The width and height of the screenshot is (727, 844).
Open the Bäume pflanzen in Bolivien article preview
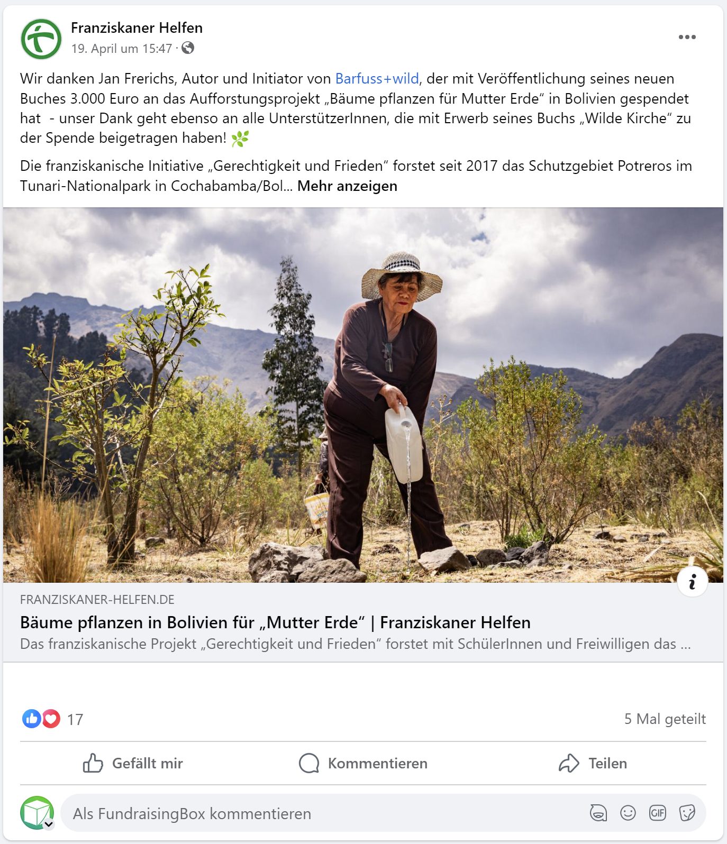(363, 622)
